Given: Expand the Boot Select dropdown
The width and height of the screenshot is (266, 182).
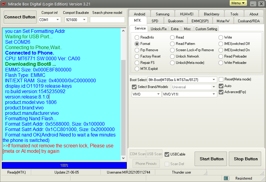Looking at the screenshot, I should click(x=182, y=80).
